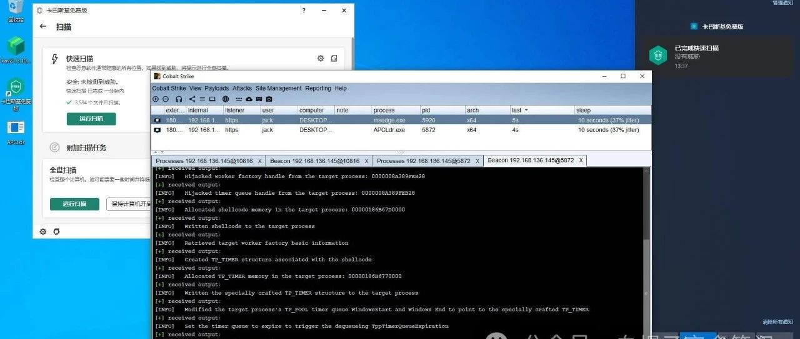Click the Connect plus icon in Cobalt Strike toolbar
Viewport: 800px width, 339px height.
click(156, 99)
